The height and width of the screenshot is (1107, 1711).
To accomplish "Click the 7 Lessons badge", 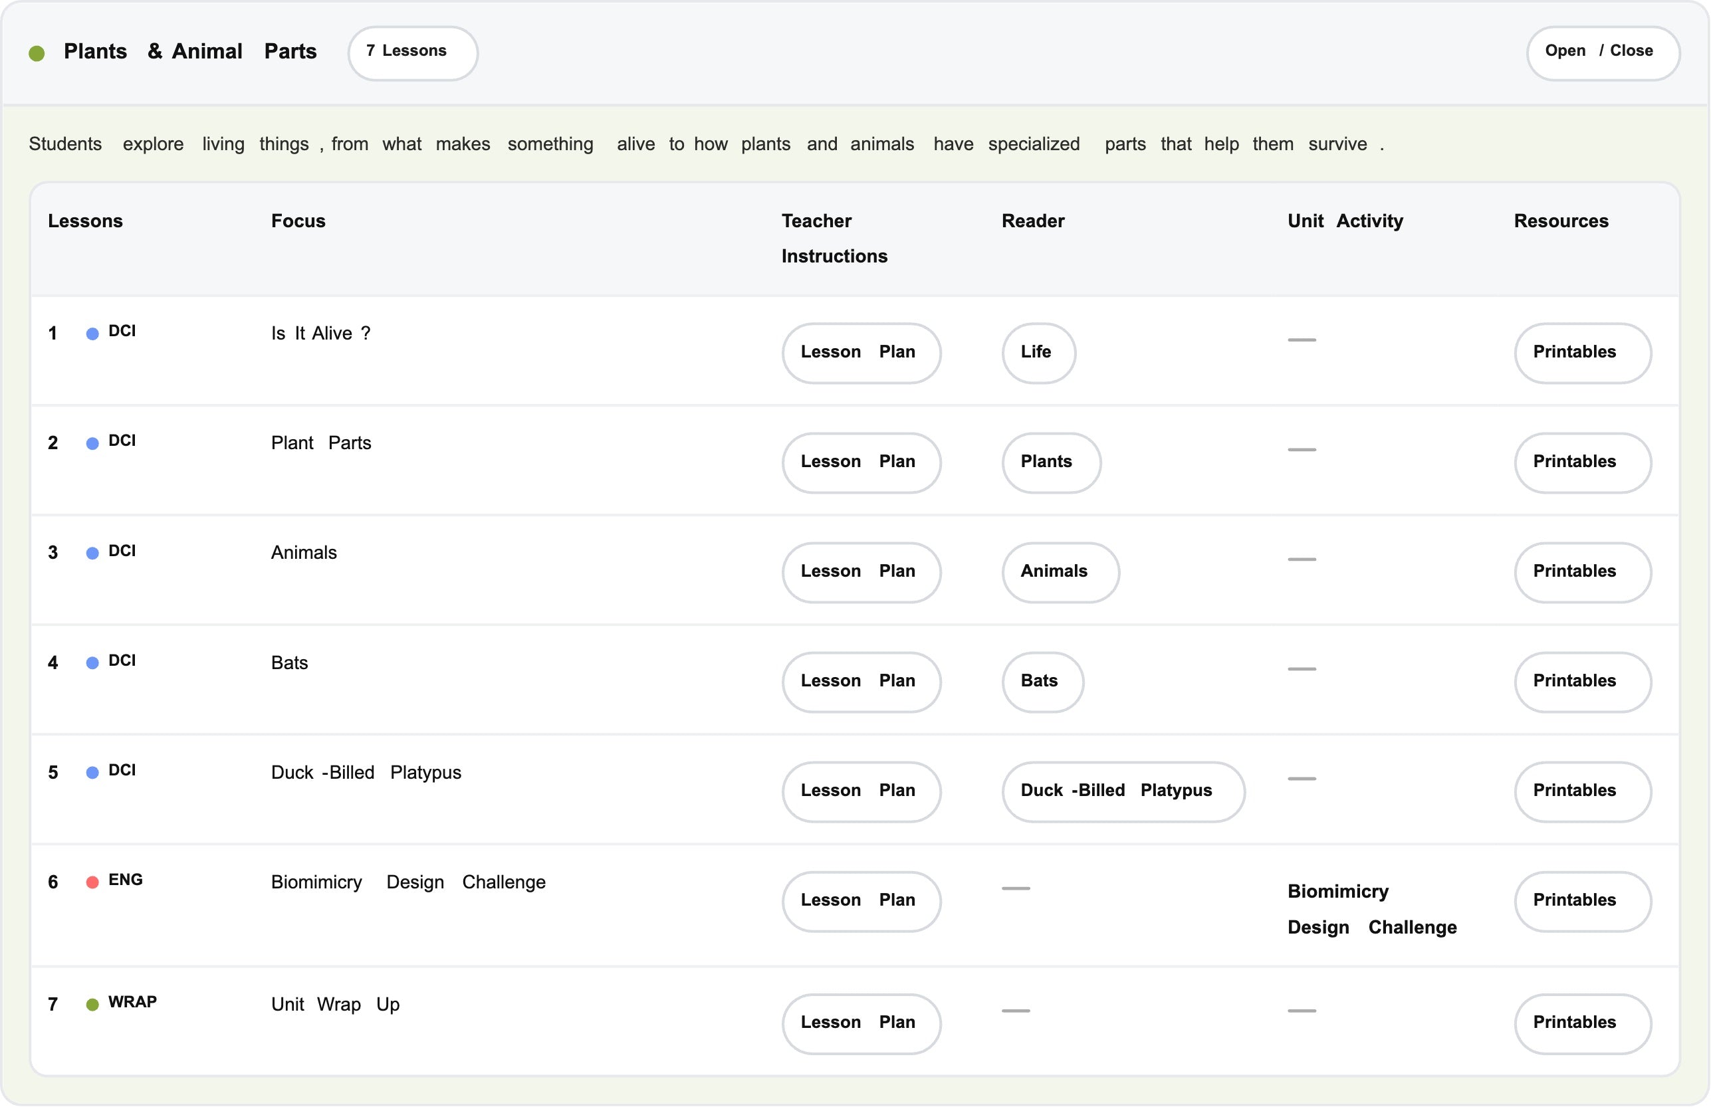I will (413, 53).
